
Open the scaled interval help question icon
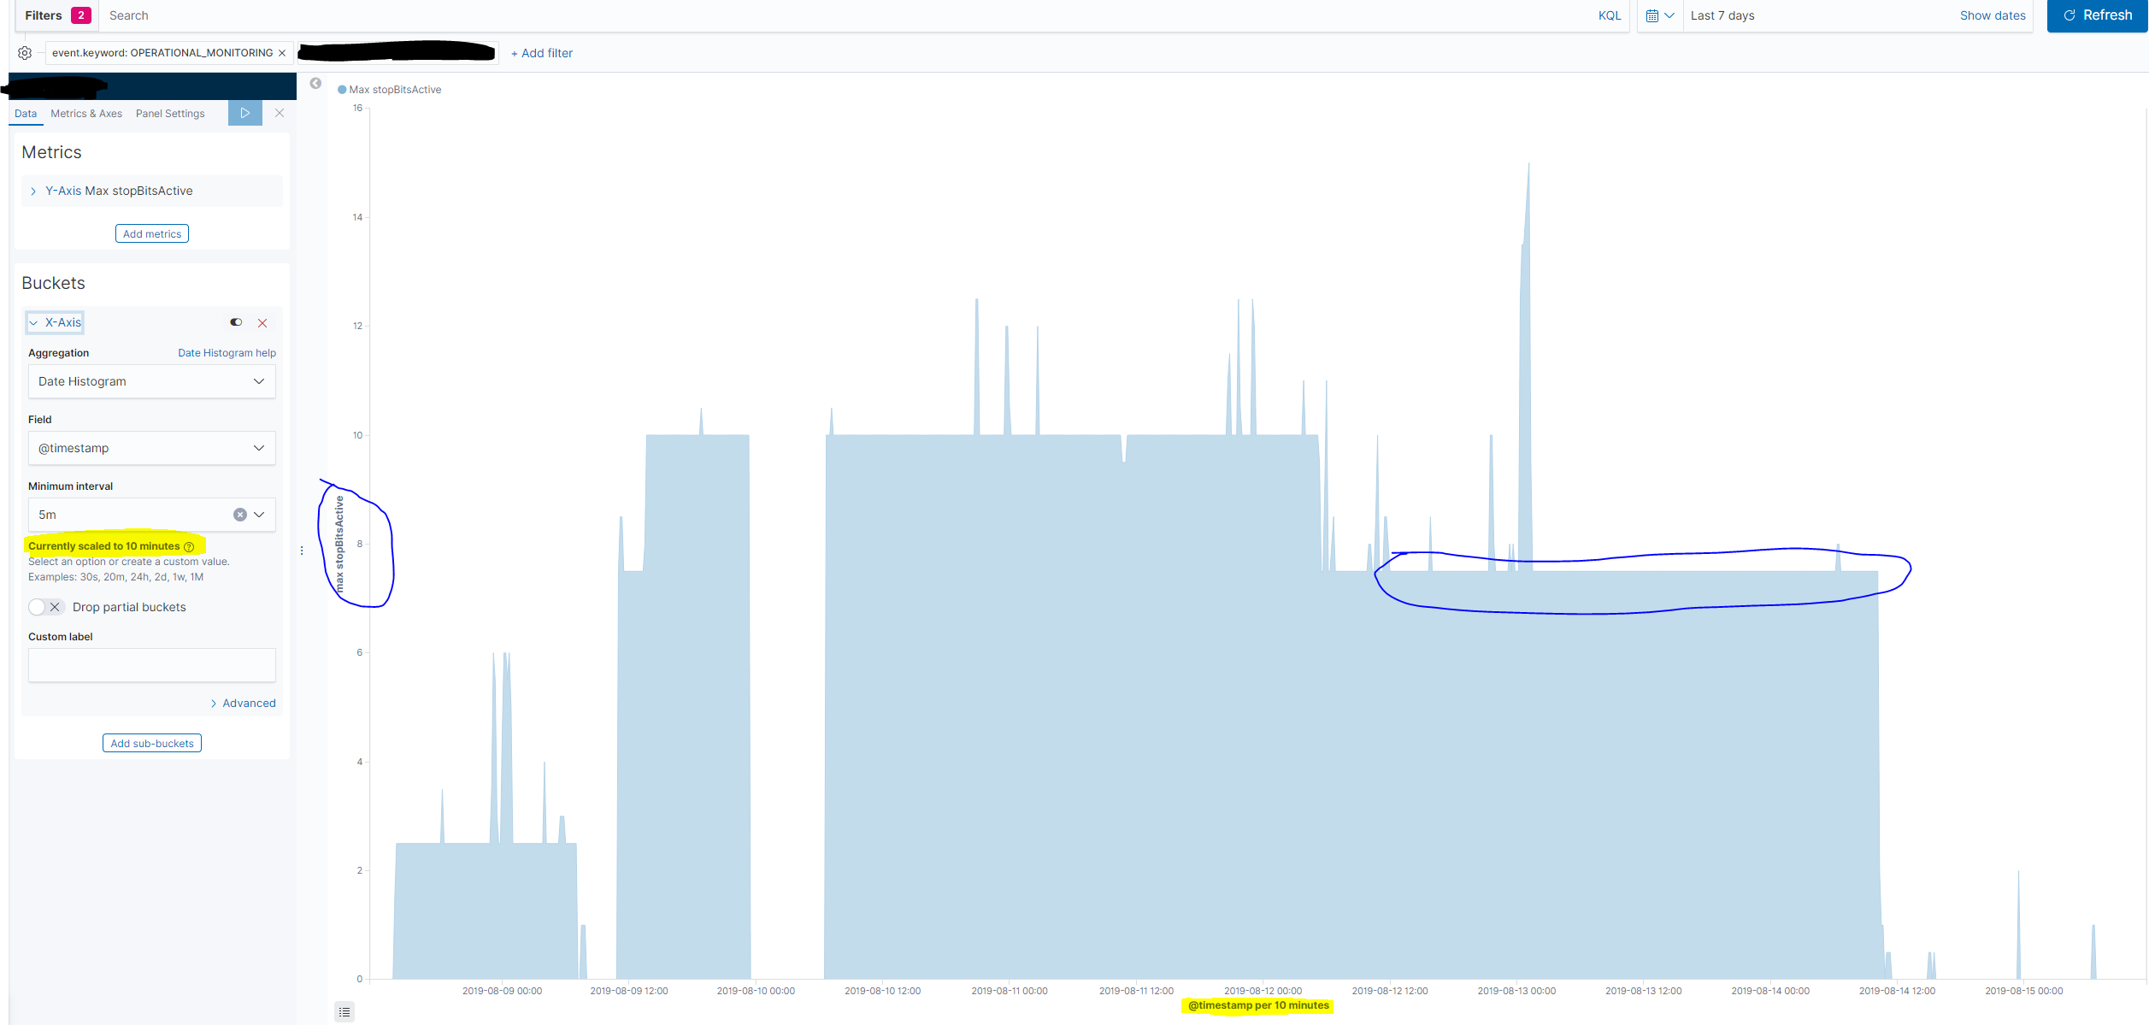(x=190, y=547)
